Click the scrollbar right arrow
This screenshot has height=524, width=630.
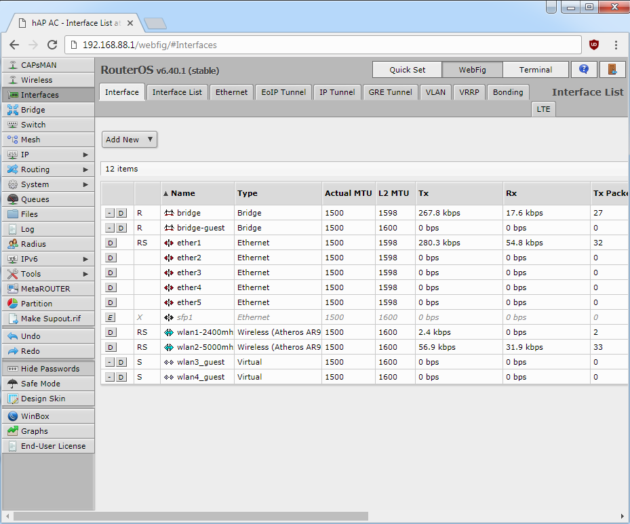pyautogui.click(x=623, y=516)
